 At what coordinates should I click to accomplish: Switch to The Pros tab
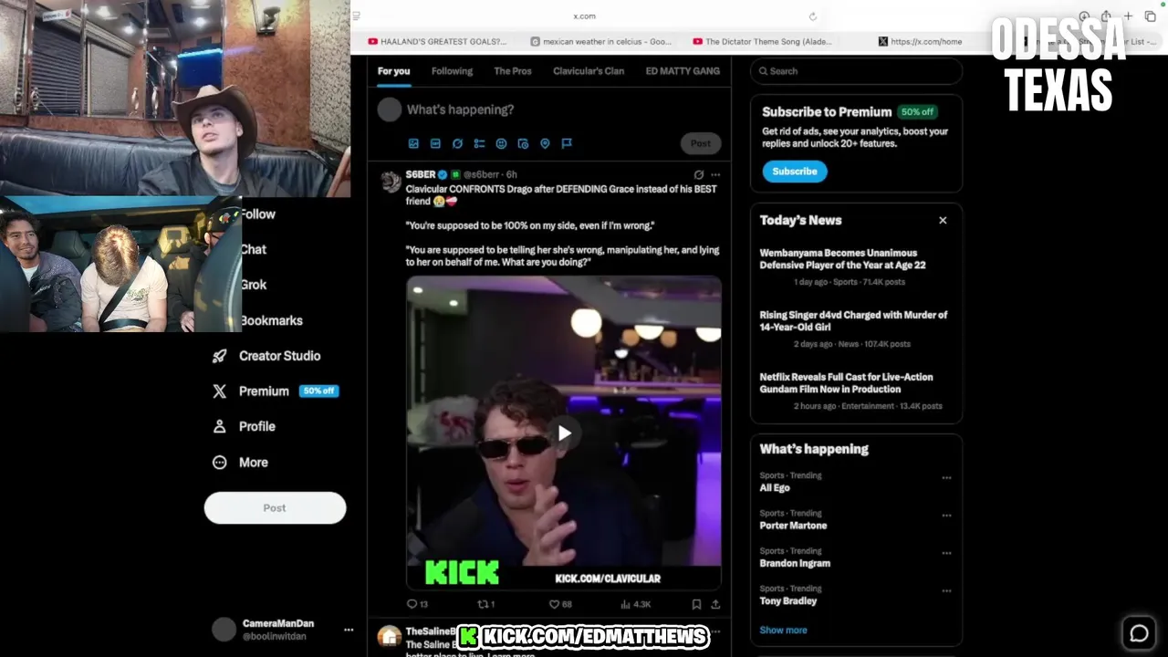[x=513, y=70]
